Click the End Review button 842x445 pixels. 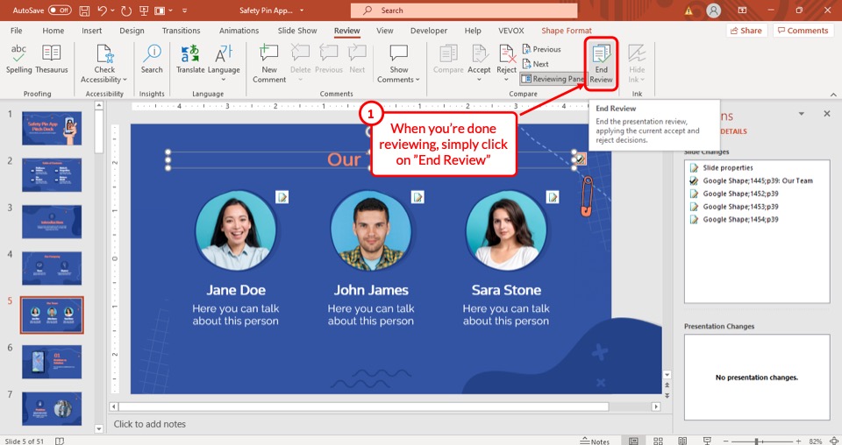pos(601,63)
